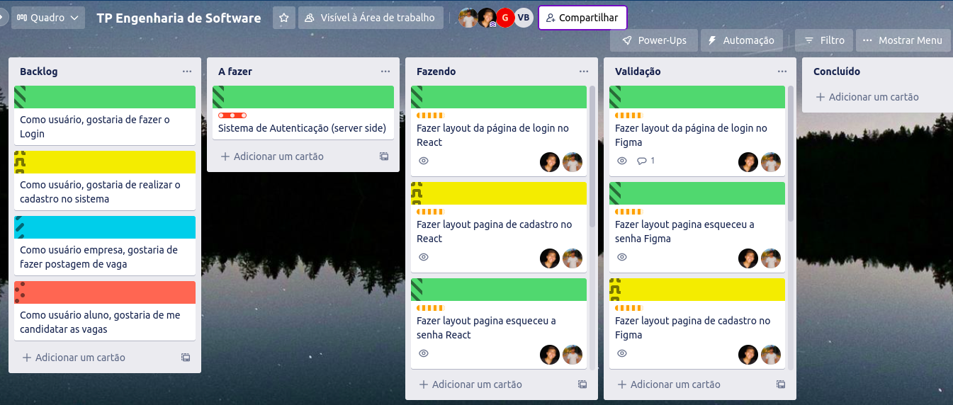Viewport: 953px width, 405px height.
Task: Click Mostrar Menu button
Action: pyautogui.click(x=903, y=40)
